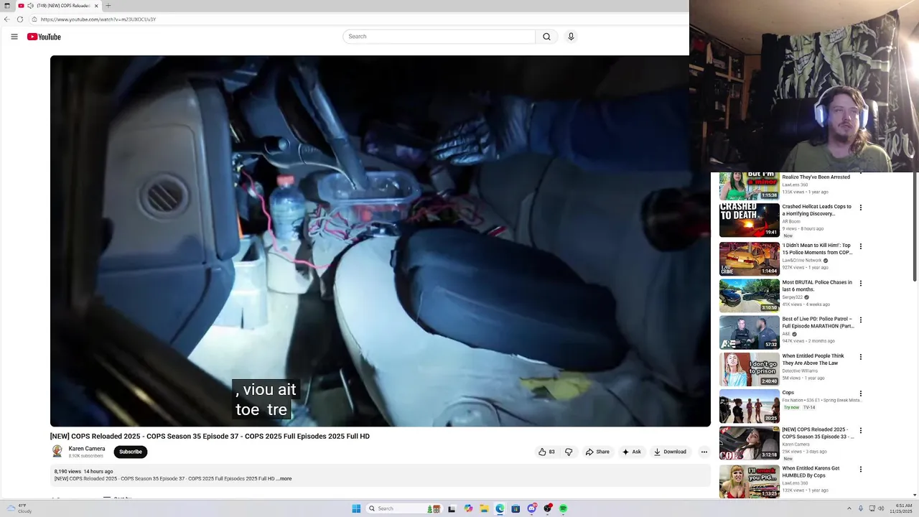This screenshot has height=517, width=919.
Task: Open options for Most BRUTAL Police Chases video
Action: tap(861, 284)
